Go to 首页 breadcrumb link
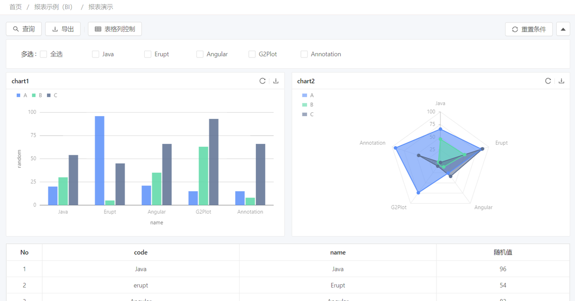The image size is (575, 301). click(16, 7)
